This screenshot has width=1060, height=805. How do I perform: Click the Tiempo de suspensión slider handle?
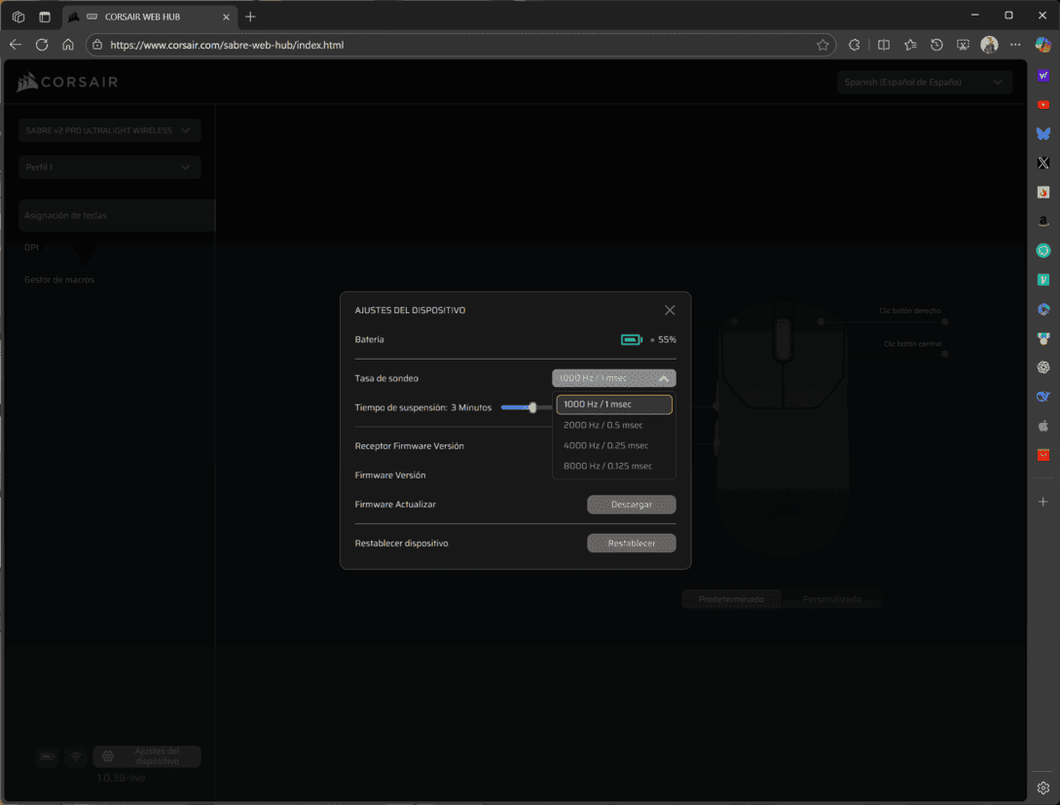[532, 407]
